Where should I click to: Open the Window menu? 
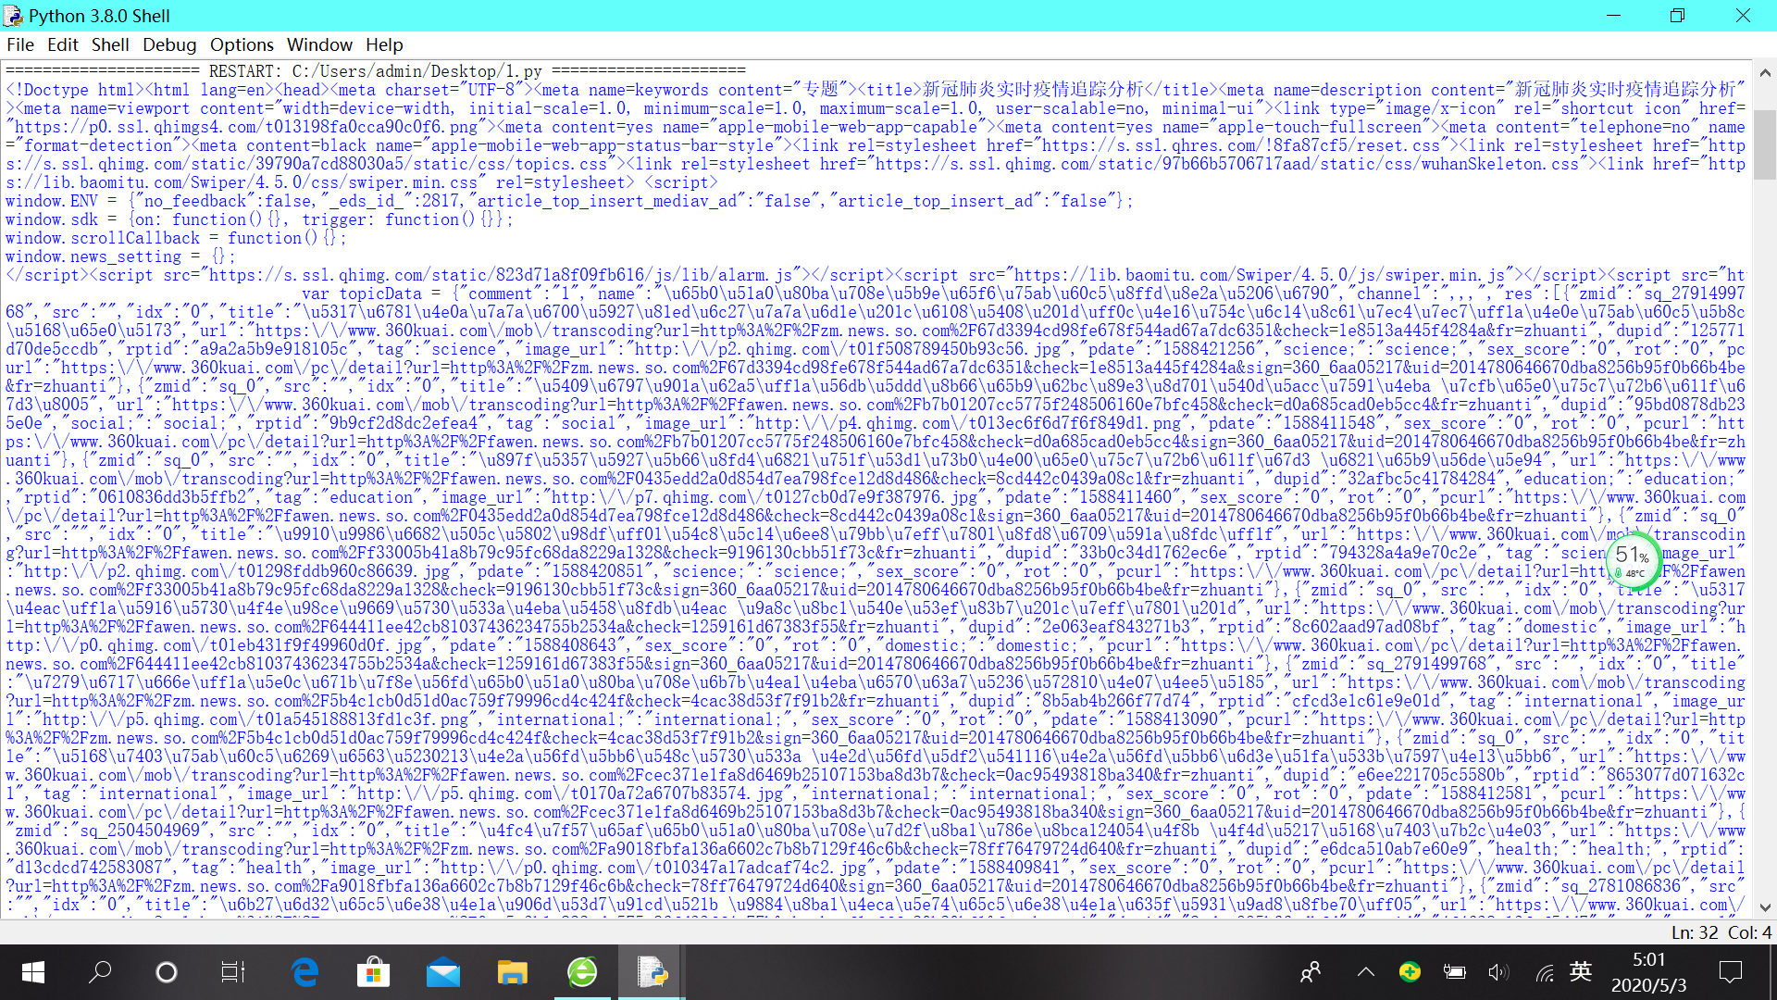319,44
